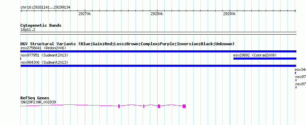Image resolution: width=306 pixels, height=125 pixels.
Task: Click the RefSeq Genes track title
Action: click(x=35, y=98)
